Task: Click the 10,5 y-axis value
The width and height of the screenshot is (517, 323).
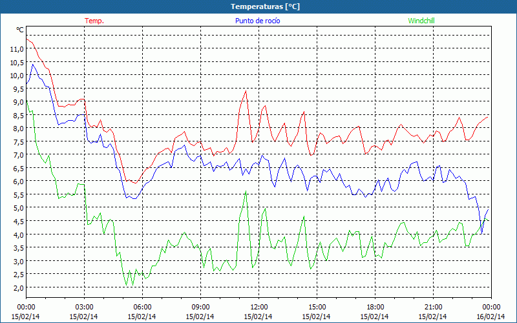Action: [x=17, y=62]
